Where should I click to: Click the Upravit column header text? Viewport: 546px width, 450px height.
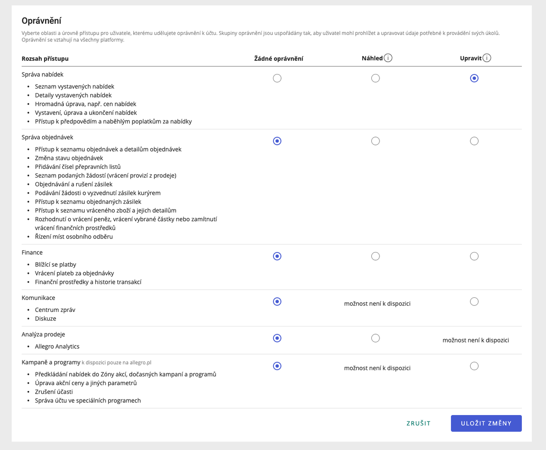pyautogui.click(x=471, y=59)
